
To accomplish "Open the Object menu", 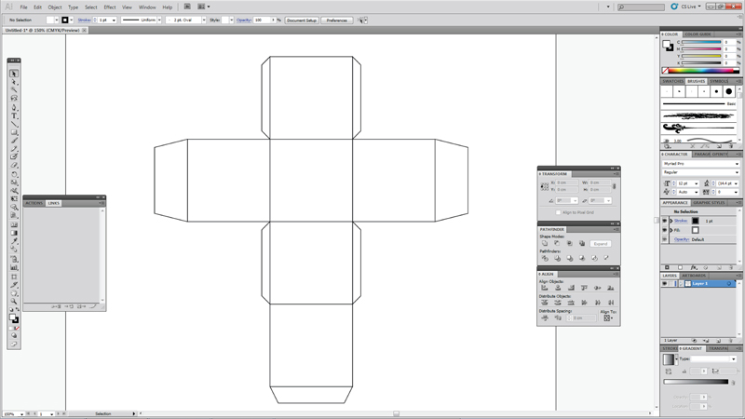I will 55,7.
